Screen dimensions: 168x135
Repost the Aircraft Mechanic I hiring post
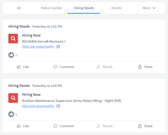tap(105, 67)
